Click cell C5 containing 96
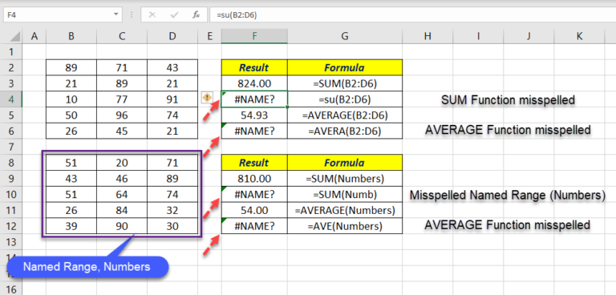This screenshot has width=616, height=295. click(122, 115)
